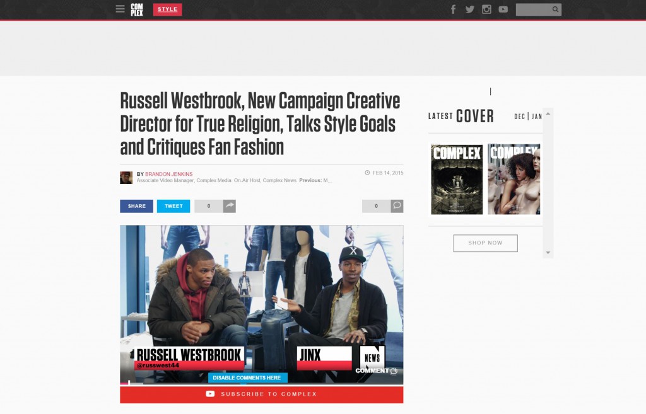Click the COMMENT overlay on the video
646x414 pixels.
click(376, 371)
